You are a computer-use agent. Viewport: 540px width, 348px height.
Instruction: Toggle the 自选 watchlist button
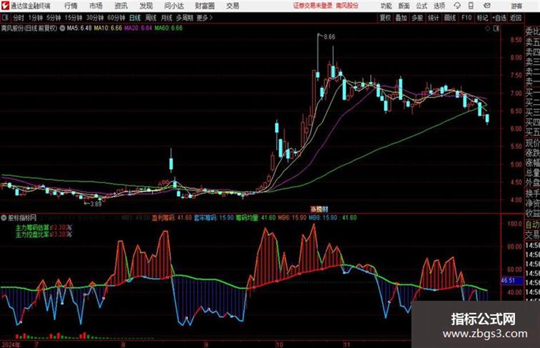tap(499, 18)
